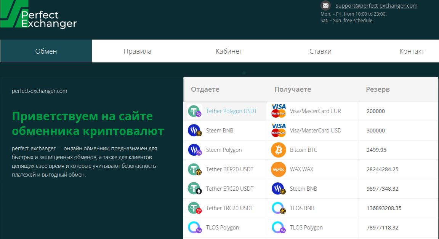Choose Bitcoin BTC to receive
439x239 pixels.
[303, 150]
